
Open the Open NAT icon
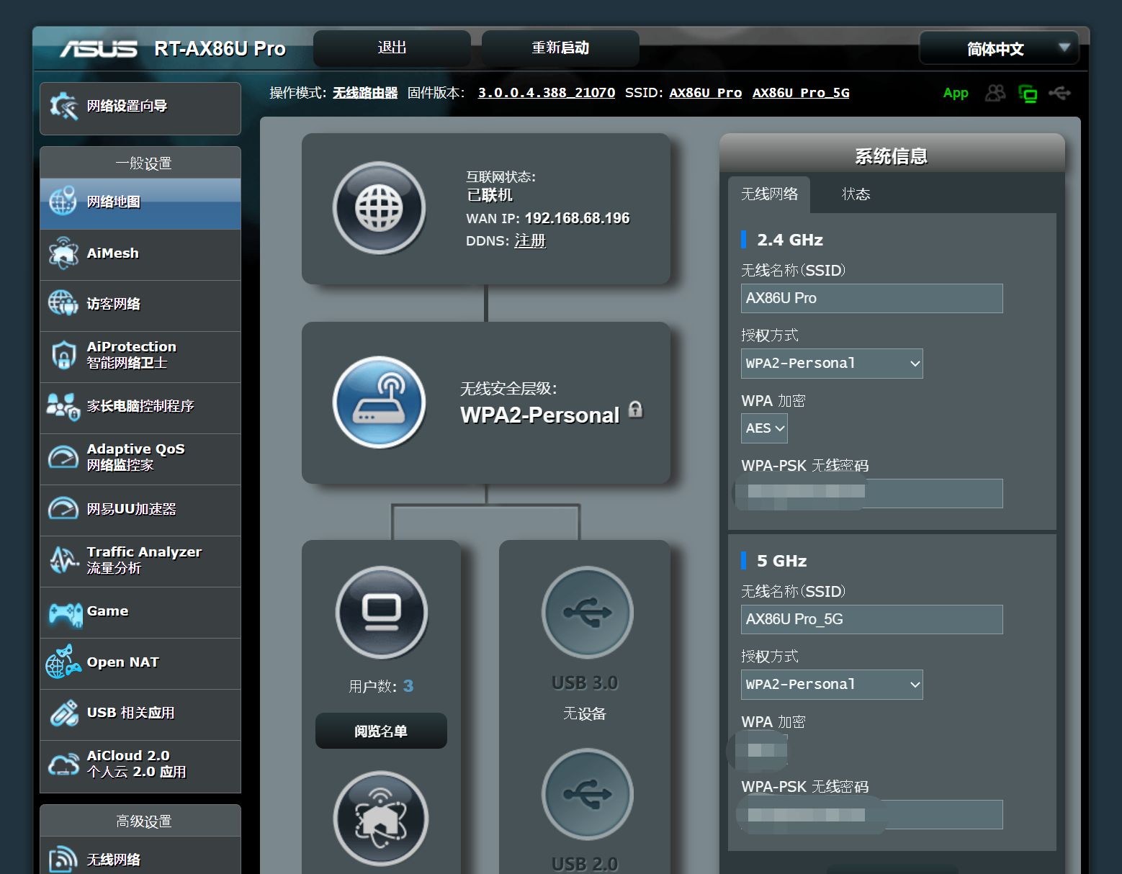pyautogui.click(x=63, y=662)
